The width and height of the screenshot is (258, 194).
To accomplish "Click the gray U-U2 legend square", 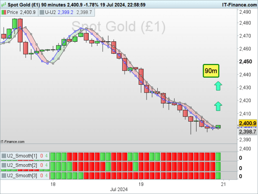I will pyautogui.click(x=42, y=12).
